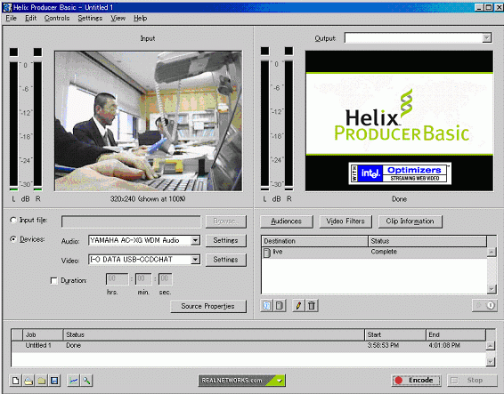Open Clip Information
This screenshot has width=504, height=394.
point(411,221)
